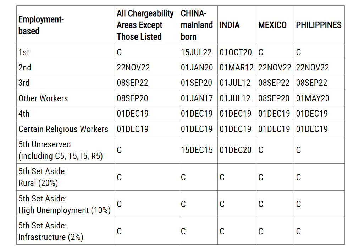This screenshot has width=359, height=250.
Task: Click the 01JAN17 date cell
Action: click(196, 98)
